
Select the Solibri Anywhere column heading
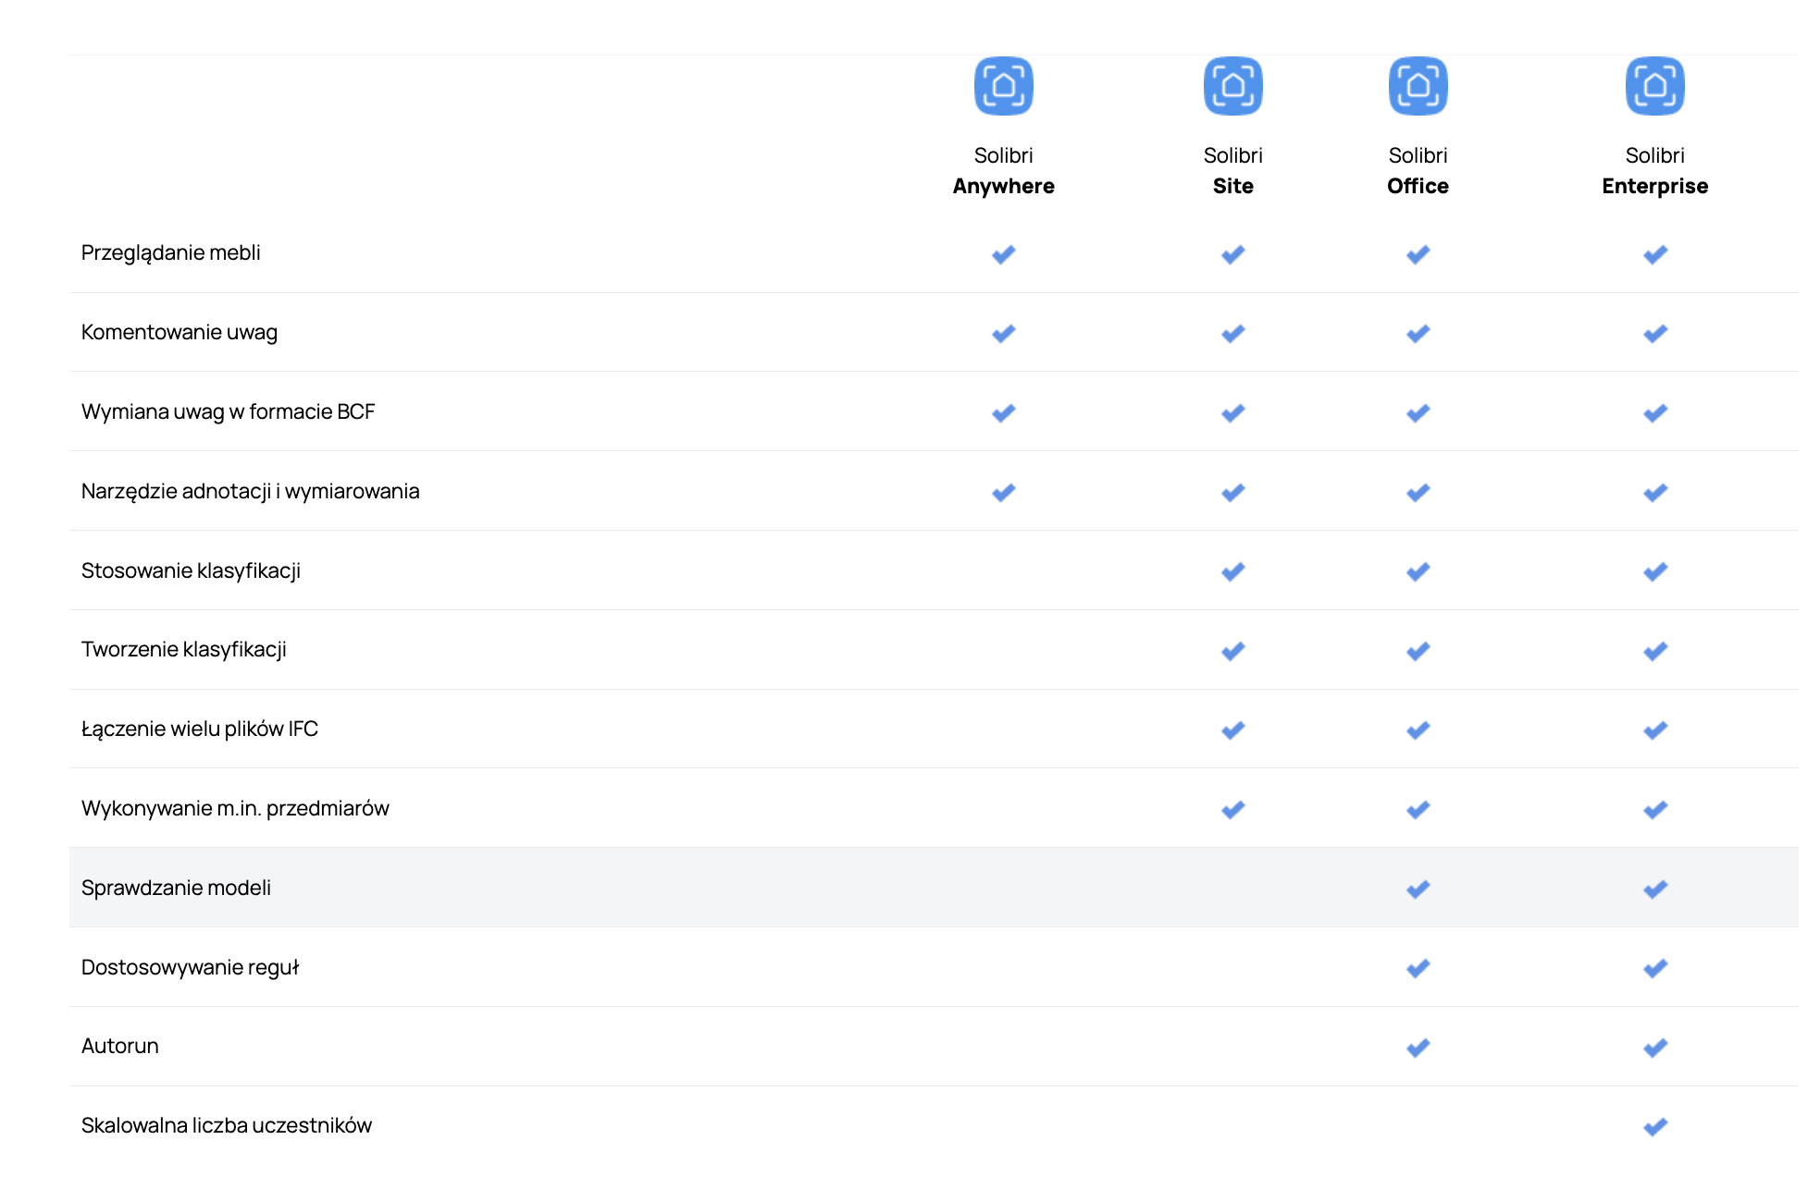click(1003, 171)
